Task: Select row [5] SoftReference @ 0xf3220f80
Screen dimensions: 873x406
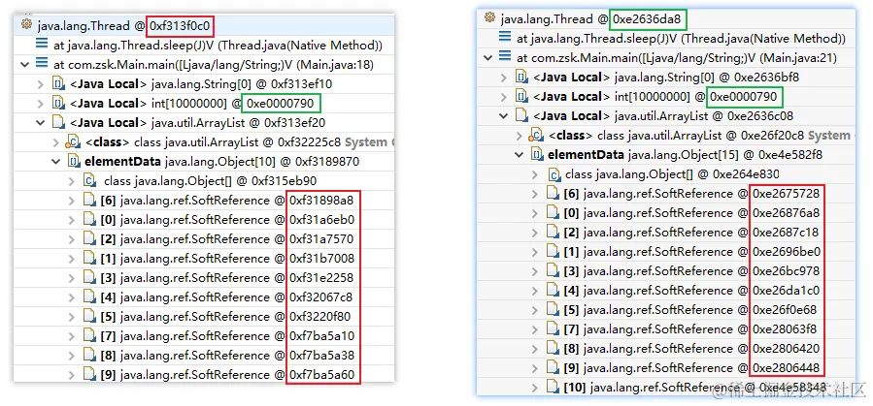Action: (x=204, y=317)
